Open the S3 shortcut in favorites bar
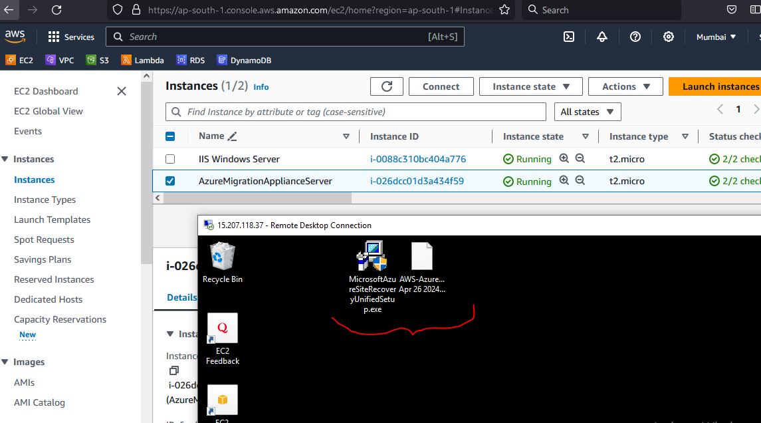The width and height of the screenshot is (761, 423). pos(98,61)
